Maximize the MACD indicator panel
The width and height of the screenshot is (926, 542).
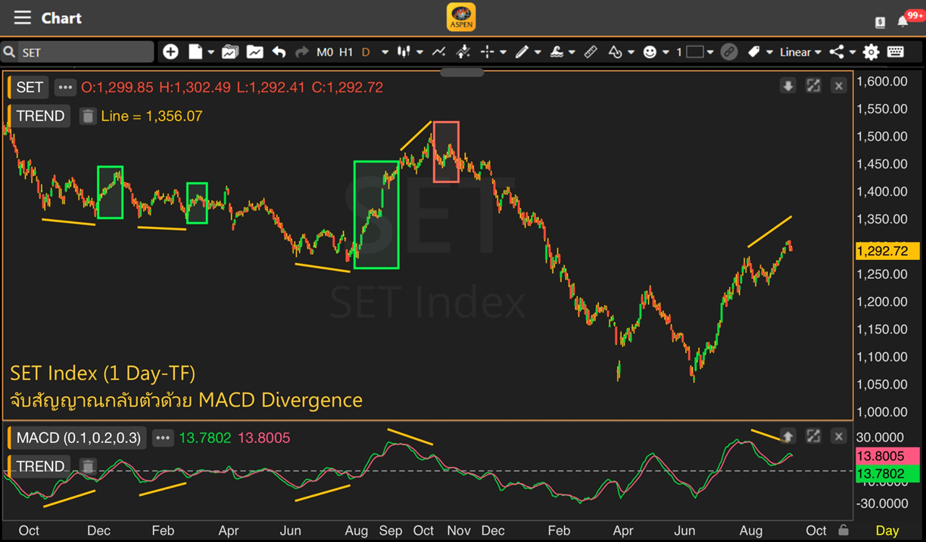[813, 436]
